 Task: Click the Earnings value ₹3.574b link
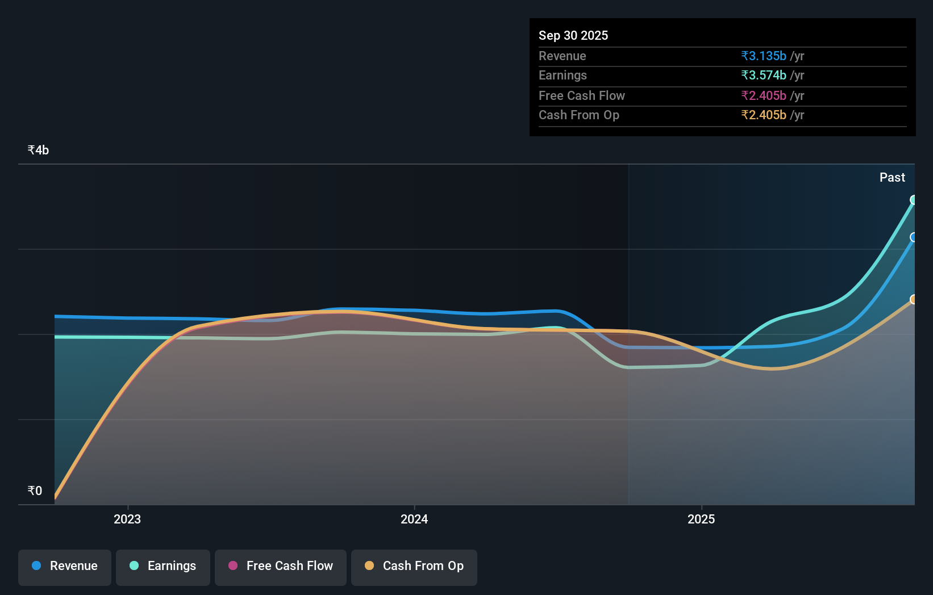pyautogui.click(x=764, y=75)
